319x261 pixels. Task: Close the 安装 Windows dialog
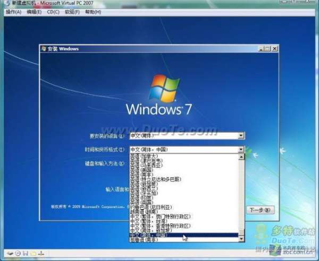(x=275, y=49)
